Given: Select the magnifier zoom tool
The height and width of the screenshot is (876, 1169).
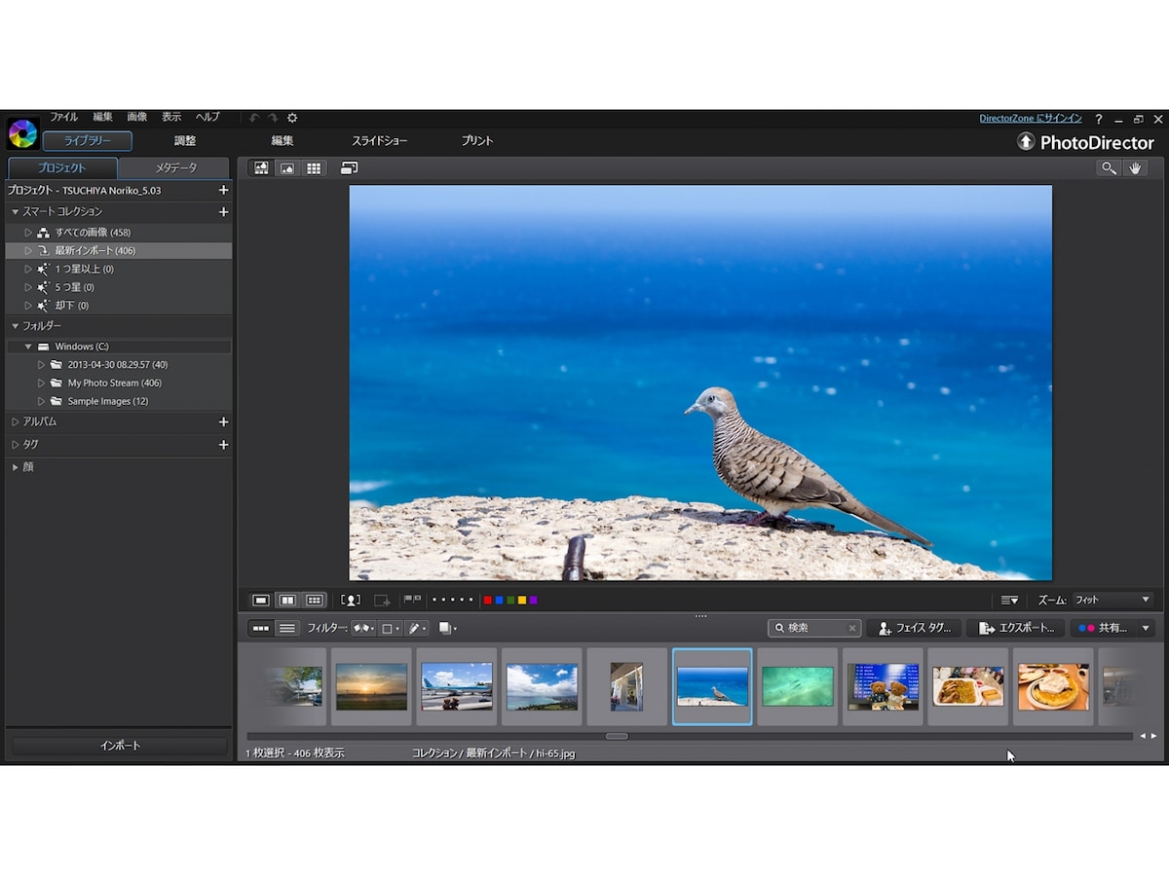Looking at the screenshot, I should [1109, 168].
